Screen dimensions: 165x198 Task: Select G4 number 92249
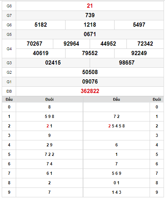point(139,53)
